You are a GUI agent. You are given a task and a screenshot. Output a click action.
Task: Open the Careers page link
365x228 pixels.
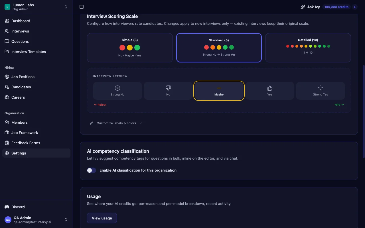(36, 97)
